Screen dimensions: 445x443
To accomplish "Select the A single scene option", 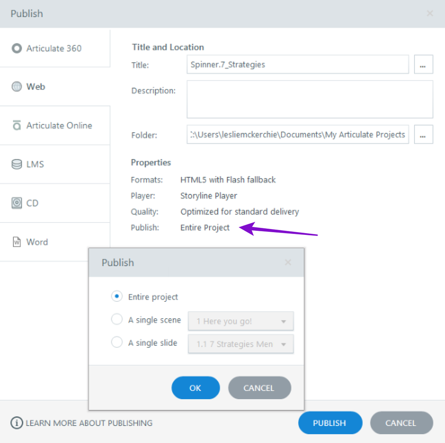I will coord(117,320).
